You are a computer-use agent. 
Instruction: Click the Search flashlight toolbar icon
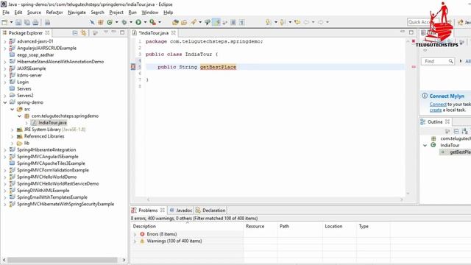(194, 22)
